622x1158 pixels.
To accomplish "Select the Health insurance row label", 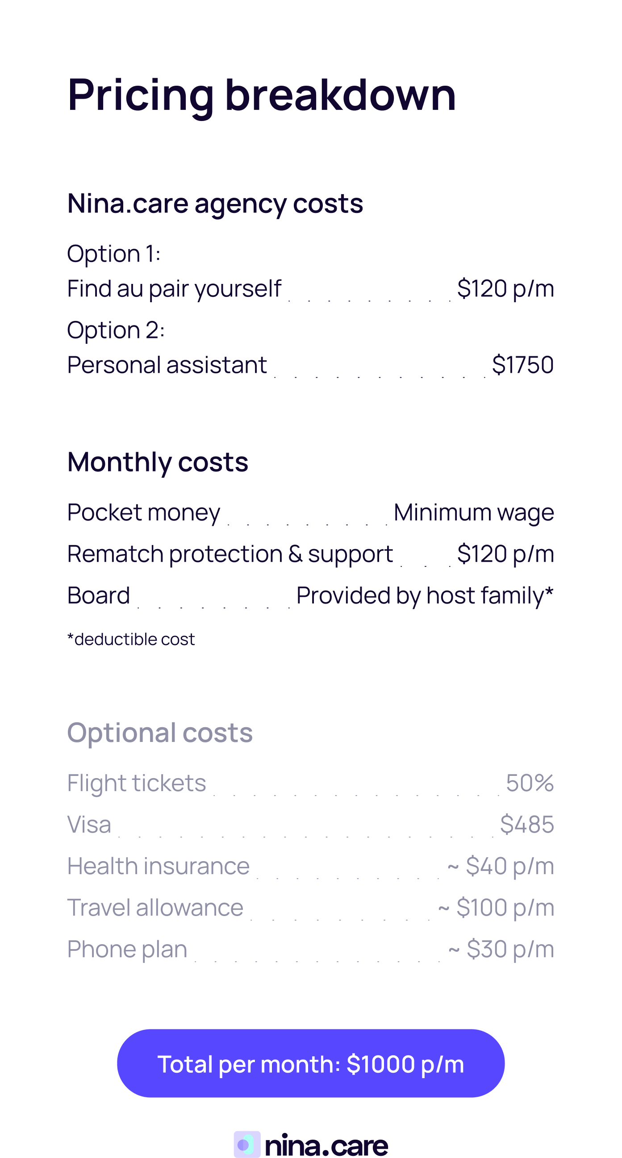I will 158,866.
